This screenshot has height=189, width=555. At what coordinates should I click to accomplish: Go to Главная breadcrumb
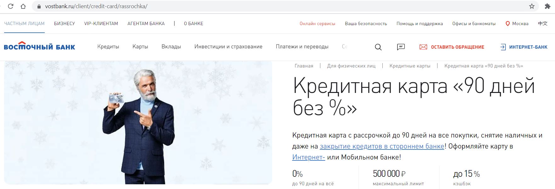[304, 66]
